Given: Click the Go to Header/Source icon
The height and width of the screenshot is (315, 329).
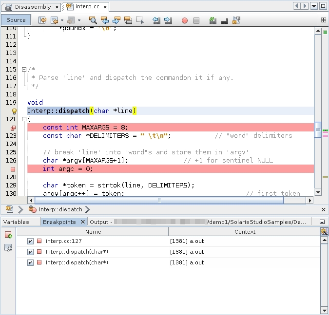Looking at the screenshot, I should pyautogui.click(x=236, y=20).
